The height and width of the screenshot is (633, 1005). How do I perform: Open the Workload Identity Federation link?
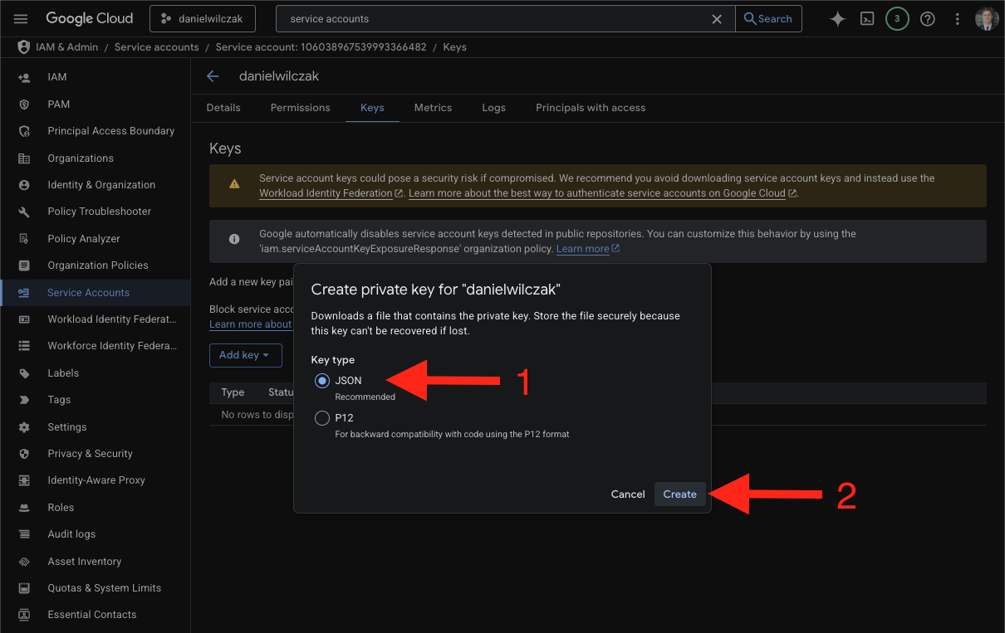pyautogui.click(x=326, y=193)
